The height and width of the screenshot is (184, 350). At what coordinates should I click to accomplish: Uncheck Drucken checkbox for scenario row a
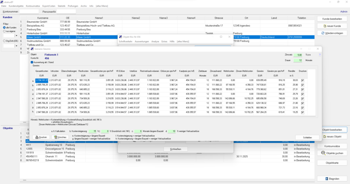click(x=303, y=80)
